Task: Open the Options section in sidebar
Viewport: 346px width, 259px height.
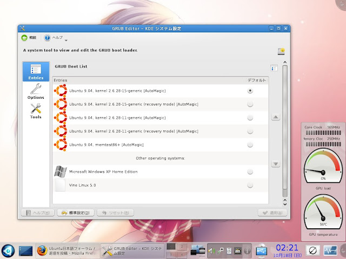Action: click(x=36, y=91)
